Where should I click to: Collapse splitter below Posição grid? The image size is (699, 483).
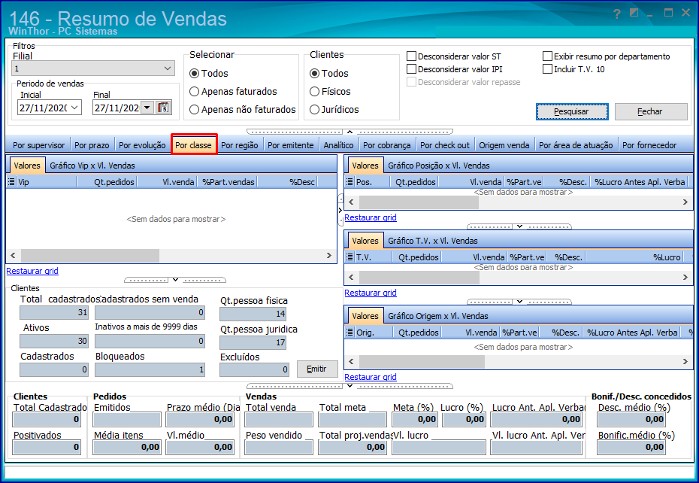click(x=519, y=226)
